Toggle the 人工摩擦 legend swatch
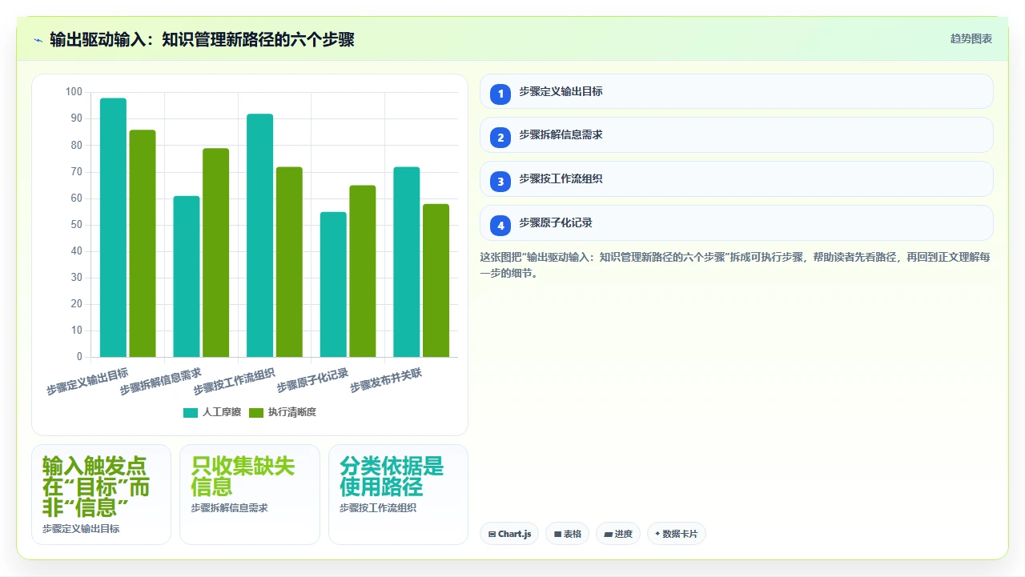 [x=191, y=412]
